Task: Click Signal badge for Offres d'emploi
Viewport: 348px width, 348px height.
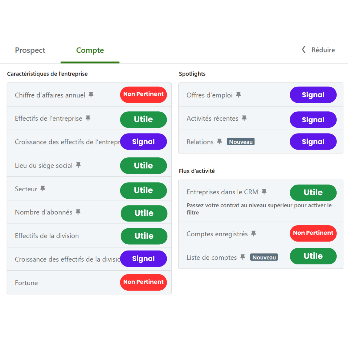Action: pos(313,95)
